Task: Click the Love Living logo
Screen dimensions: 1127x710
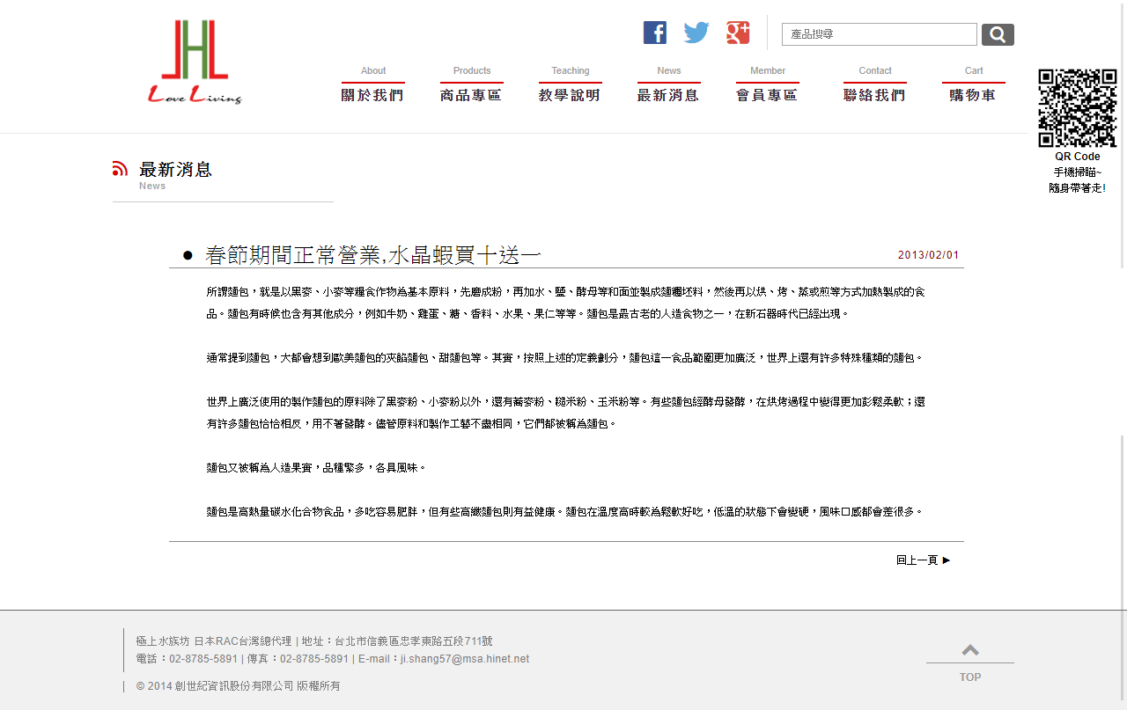Action: [x=195, y=62]
